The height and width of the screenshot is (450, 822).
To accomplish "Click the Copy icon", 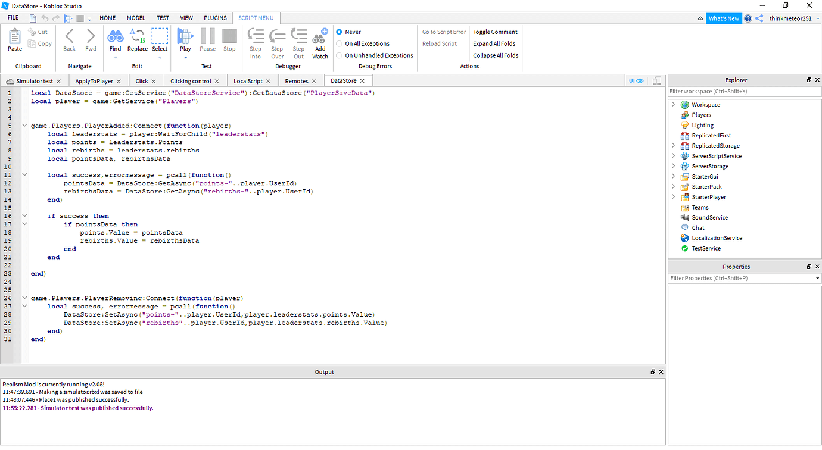I will 32,44.
